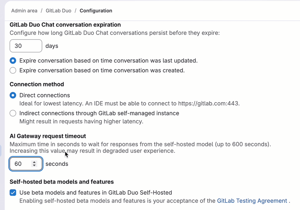Viewport: 300px width, 210px height.
Task: Click the conversation expiration days field
Action: click(26, 46)
